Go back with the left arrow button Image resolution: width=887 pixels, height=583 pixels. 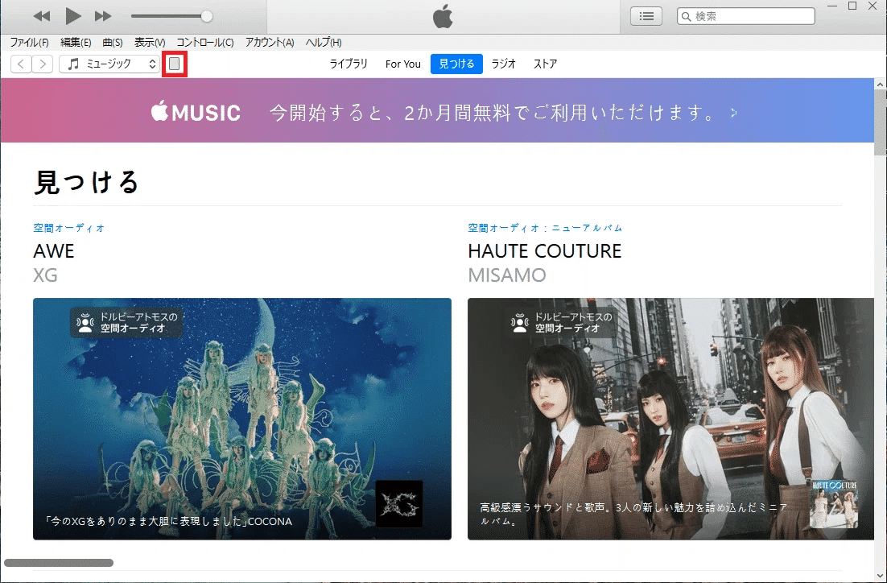click(21, 64)
